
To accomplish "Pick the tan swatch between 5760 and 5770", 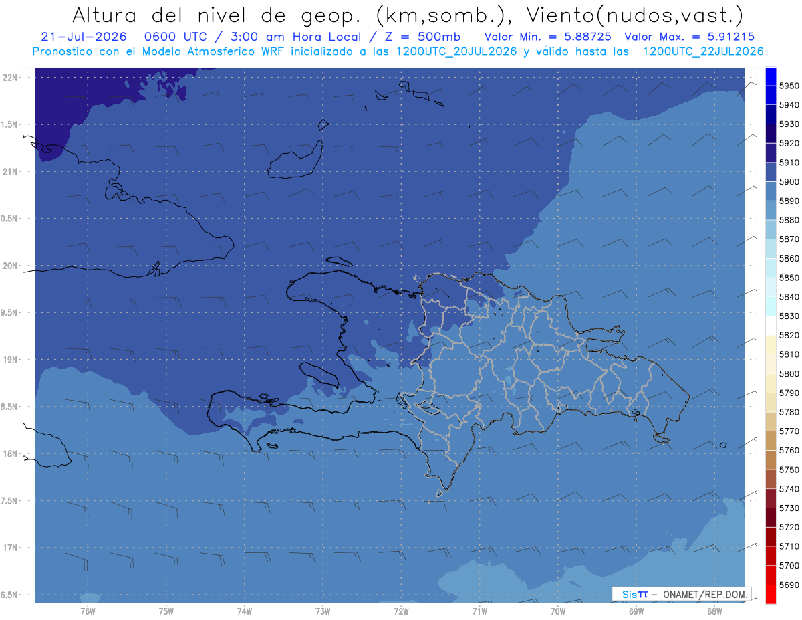I will [771, 441].
